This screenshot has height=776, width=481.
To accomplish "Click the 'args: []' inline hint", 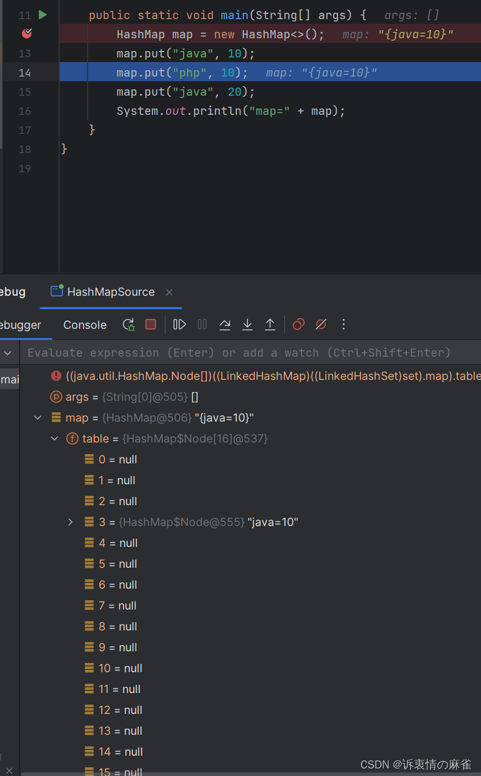I will 412,15.
